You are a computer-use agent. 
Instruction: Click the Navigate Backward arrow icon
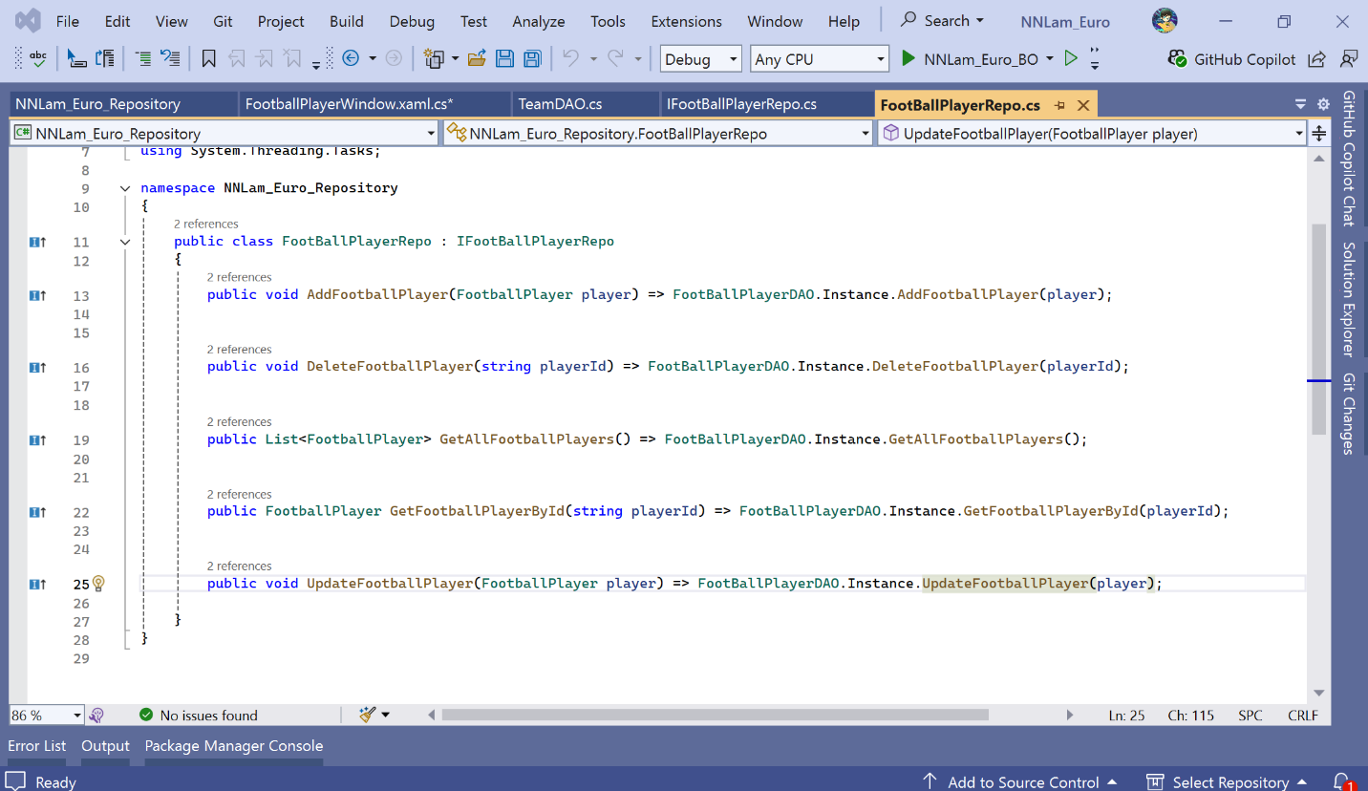point(351,59)
